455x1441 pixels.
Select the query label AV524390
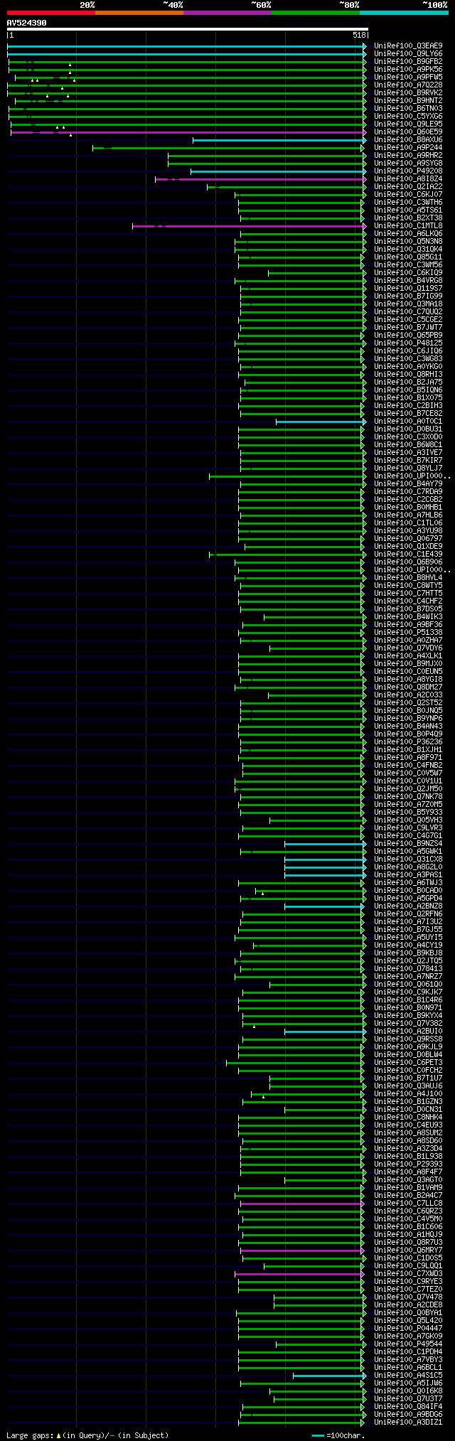point(27,23)
